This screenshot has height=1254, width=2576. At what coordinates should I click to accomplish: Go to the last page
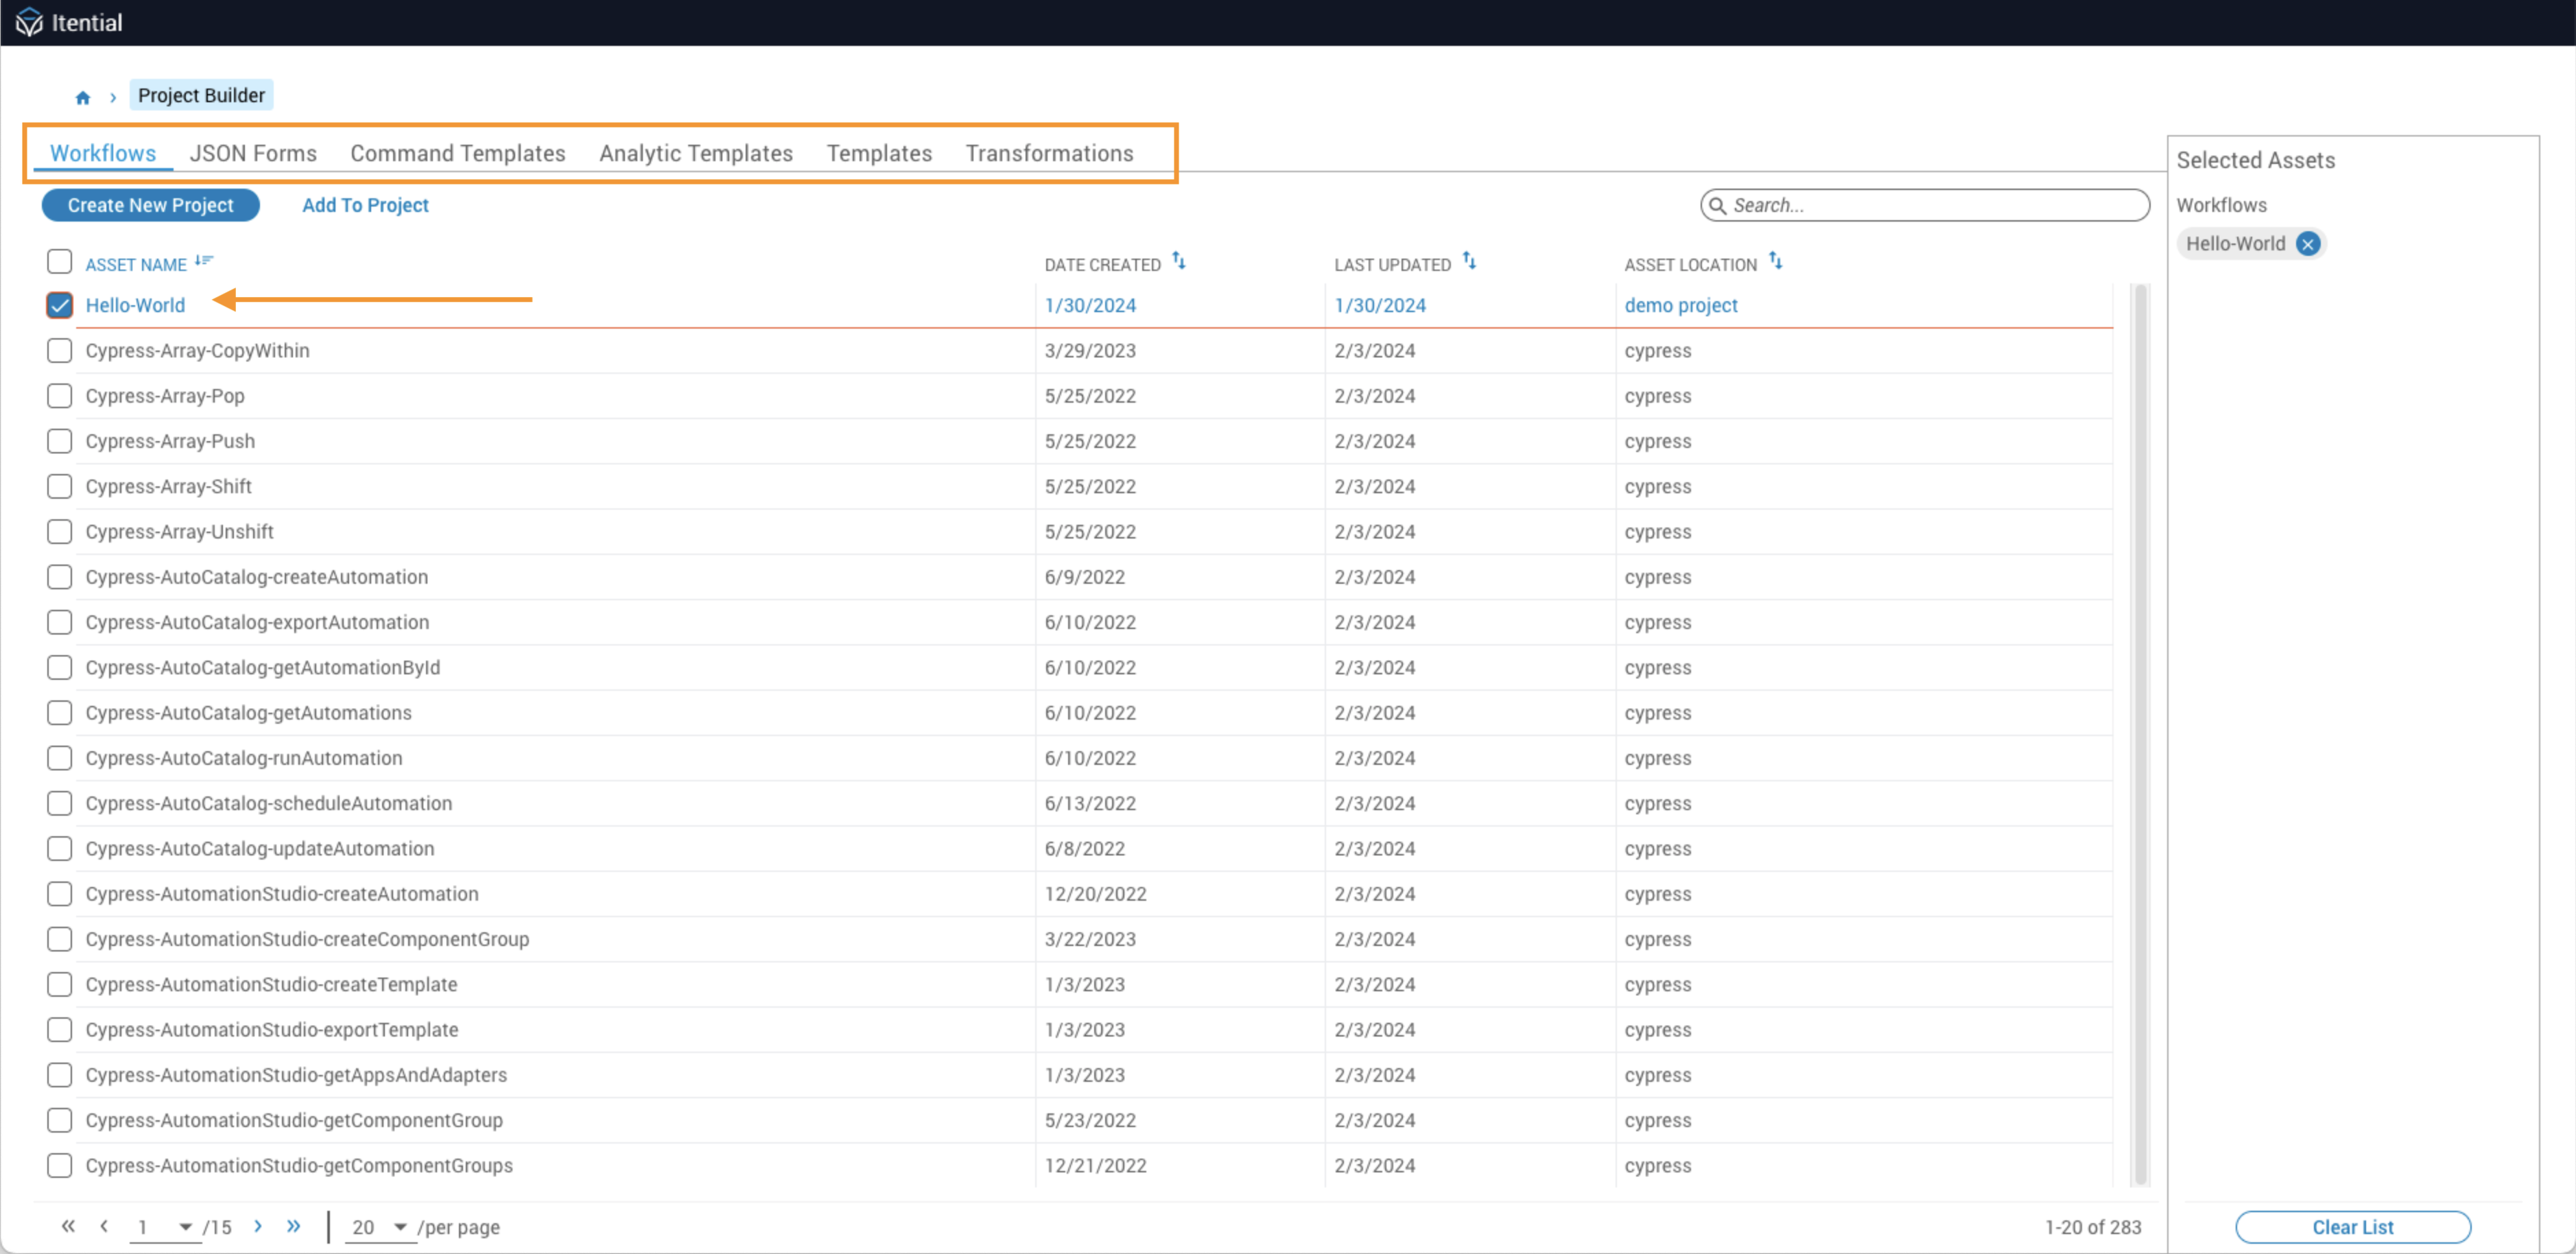[x=293, y=1226]
